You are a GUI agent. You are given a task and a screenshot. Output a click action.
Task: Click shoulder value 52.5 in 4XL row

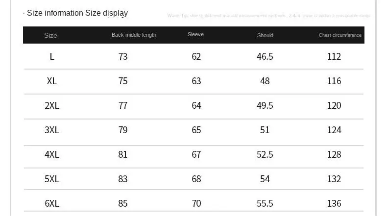(x=265, y=154)
